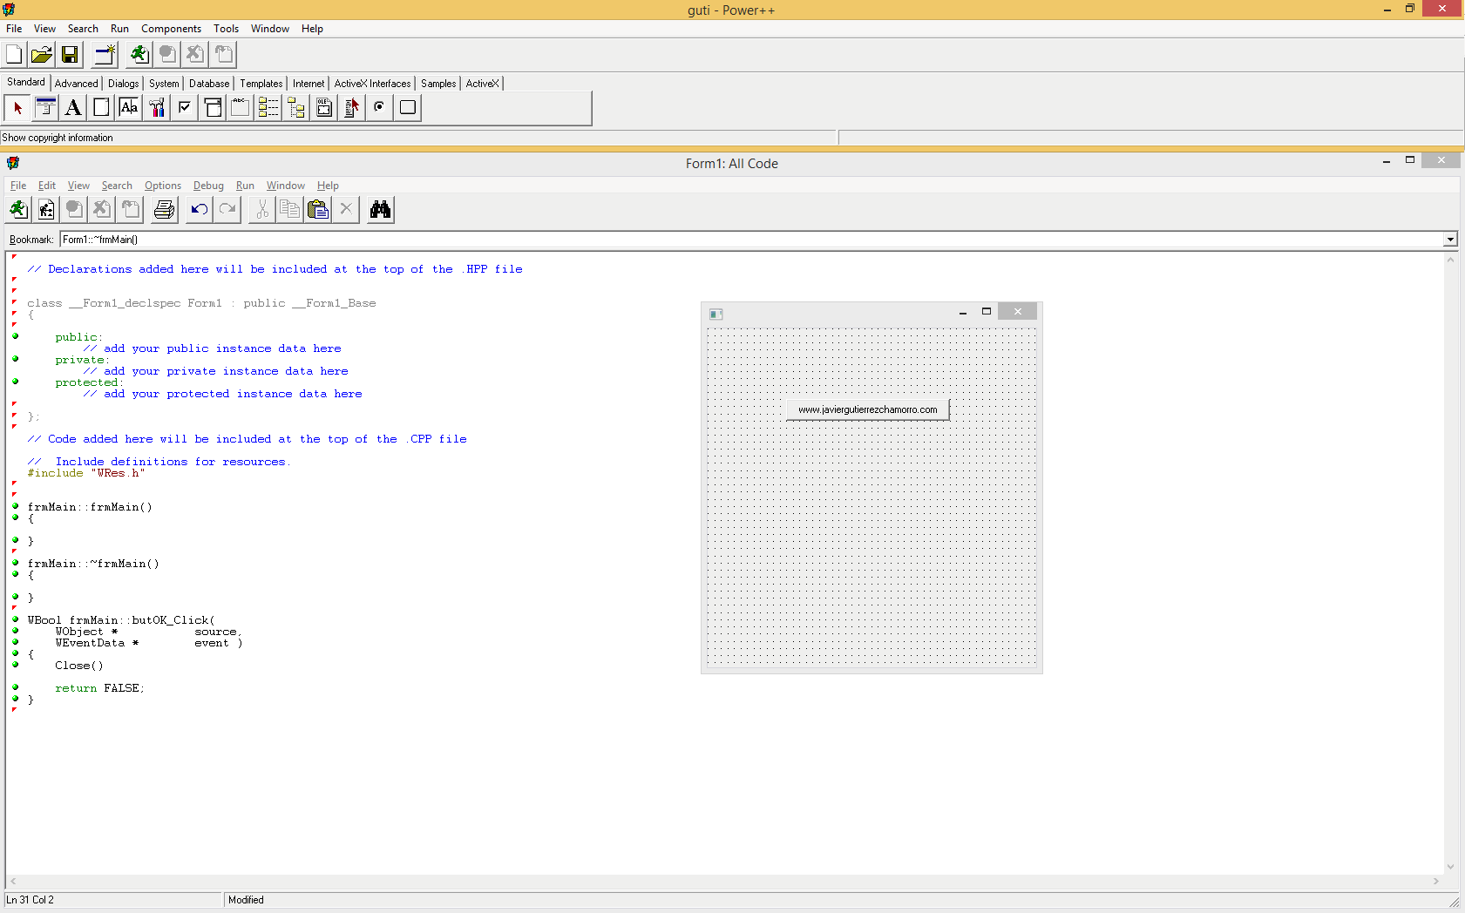This screenshot has height=913, width=1465.
Task: Open the Components menu in Power++ menu bar
Action: coord(171,29)
